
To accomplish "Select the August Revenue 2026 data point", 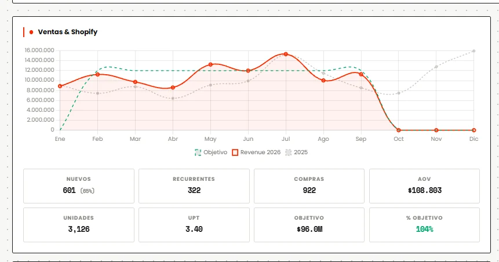I will [323, 81].
